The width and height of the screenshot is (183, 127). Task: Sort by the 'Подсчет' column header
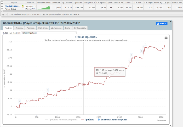click(x=56, y=3)
